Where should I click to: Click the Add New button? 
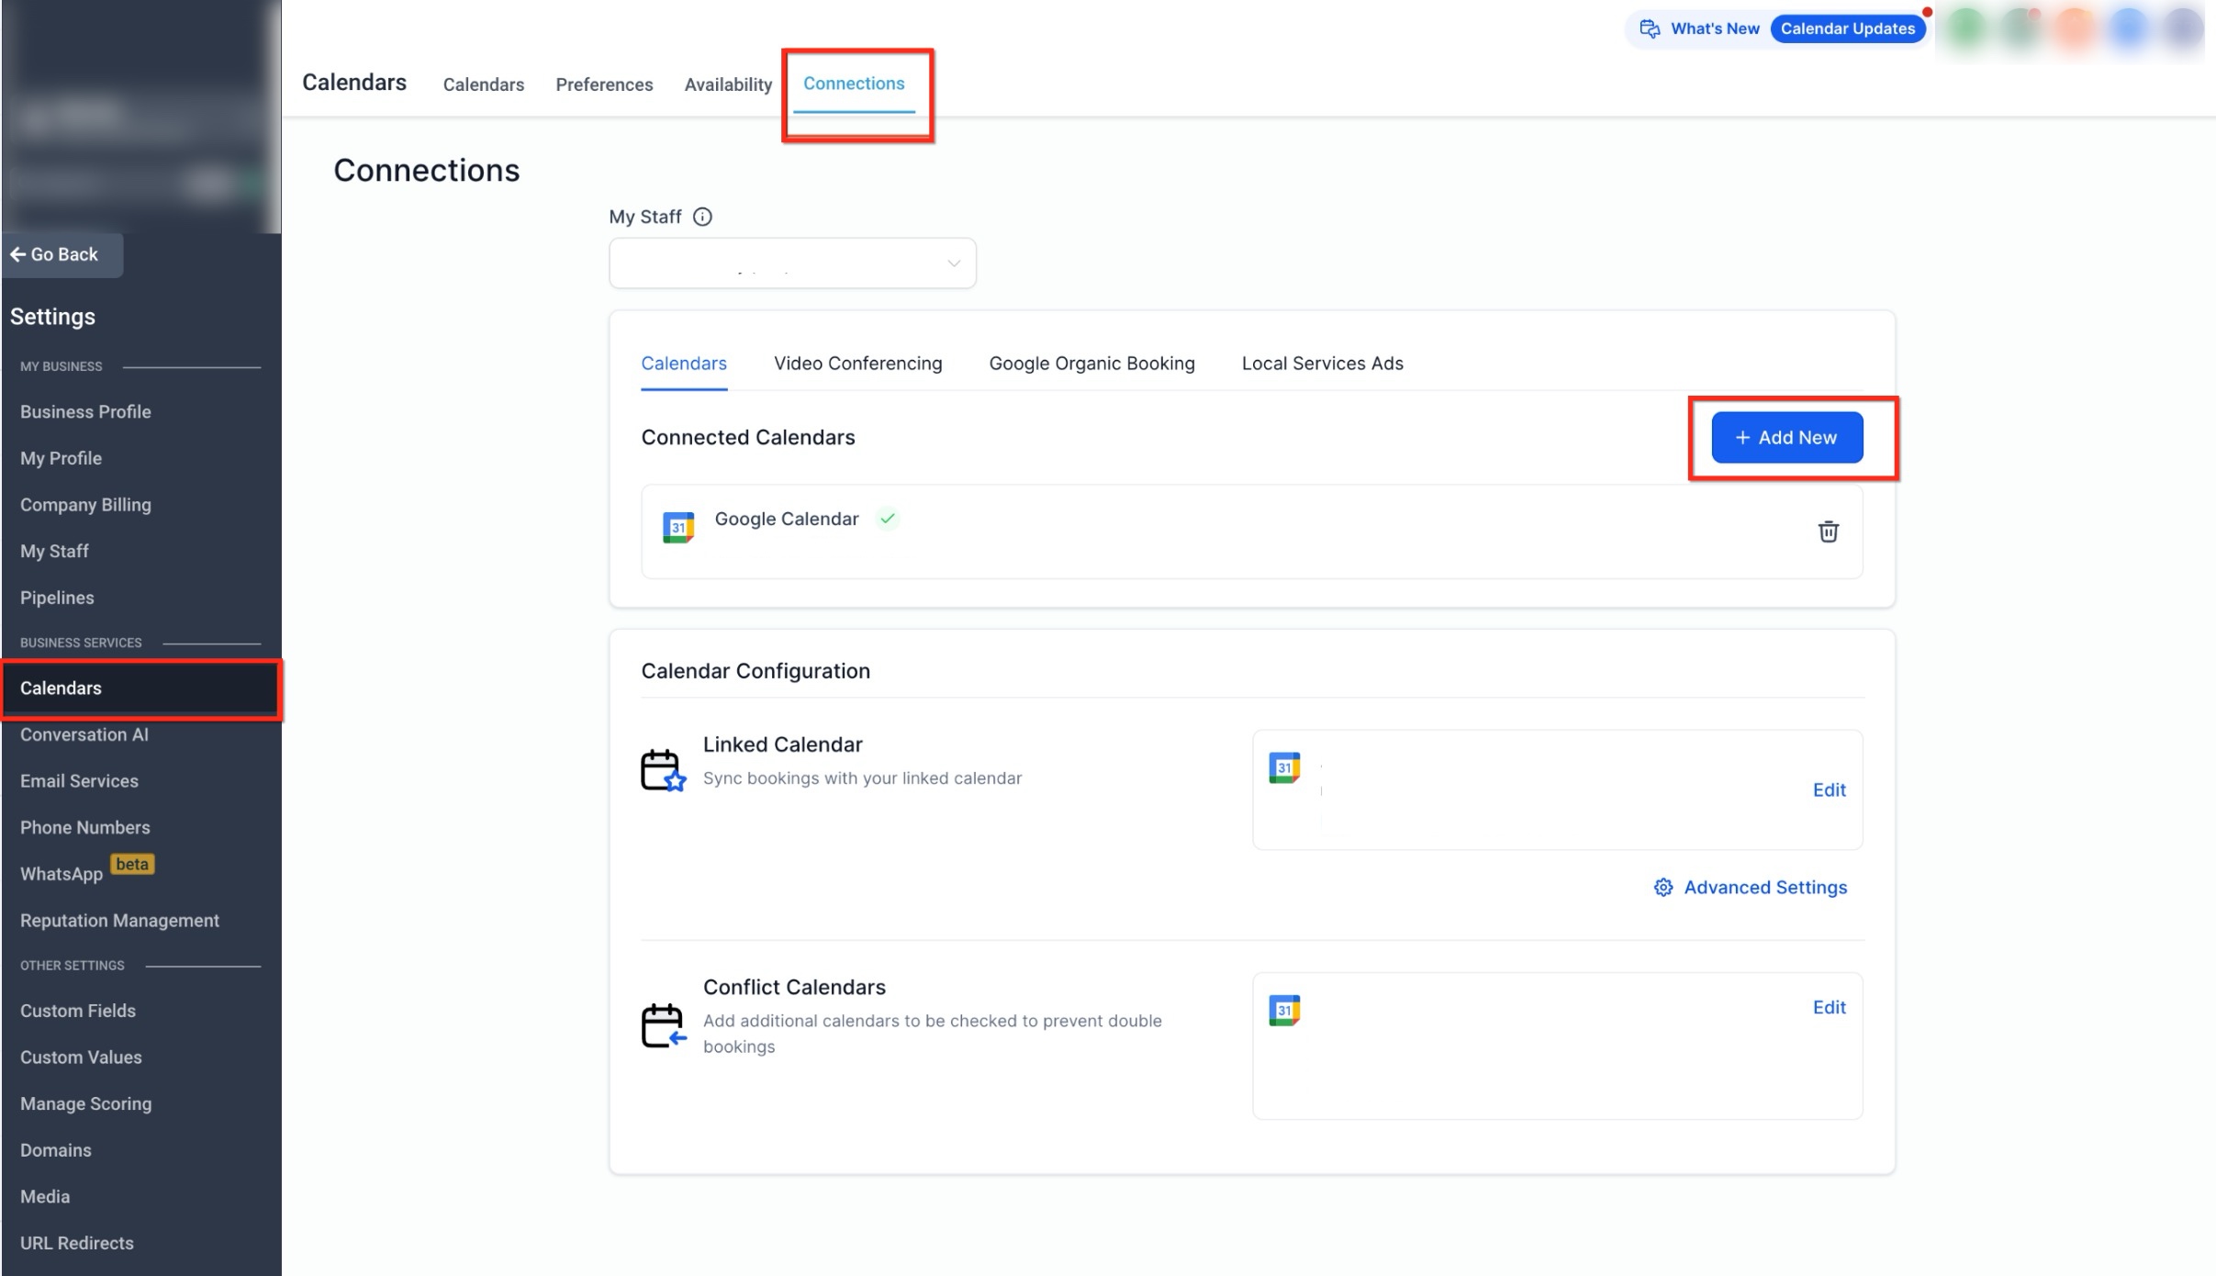[1786, 438]
